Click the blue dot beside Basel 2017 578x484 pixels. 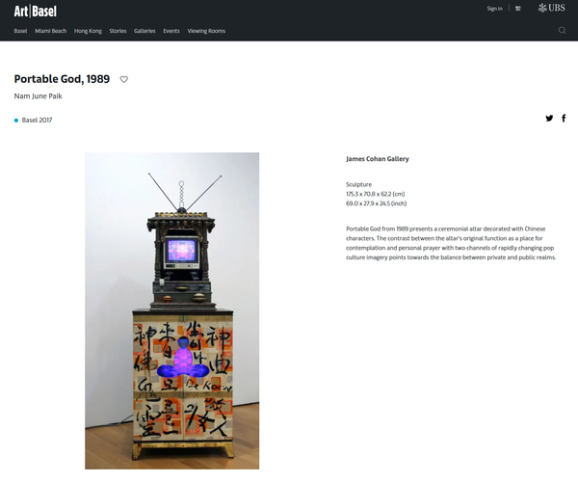16,121
